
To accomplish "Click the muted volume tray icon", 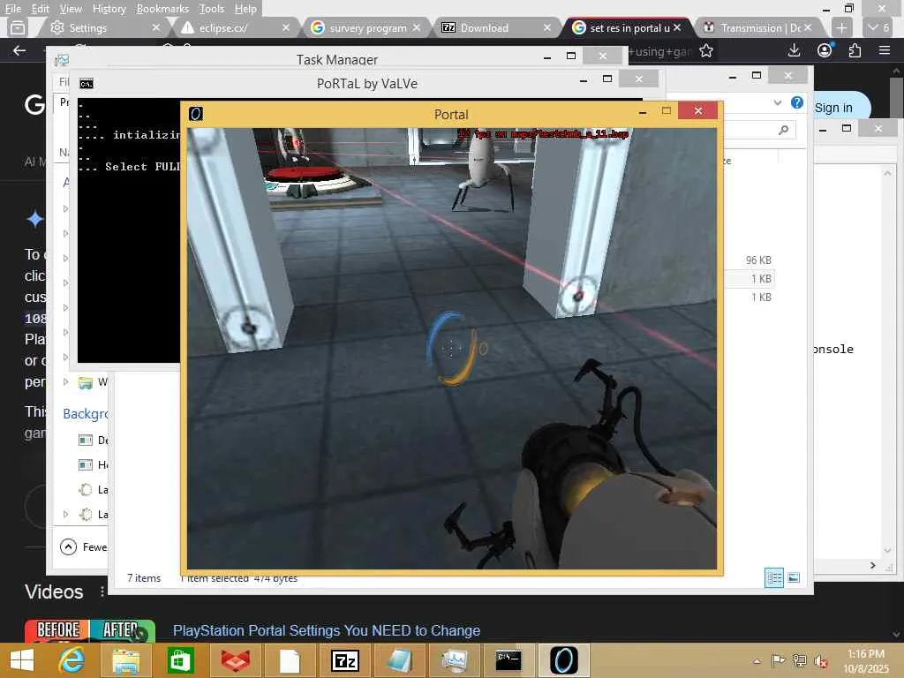I will [x=820, y=661].
